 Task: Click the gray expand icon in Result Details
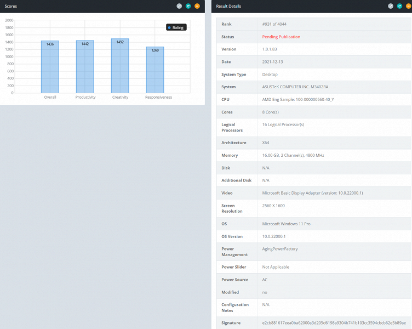click(x=391, y=6)
